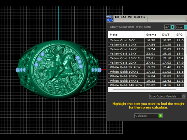Click the horizontal scrollbar under the metal table

point(144,89)
